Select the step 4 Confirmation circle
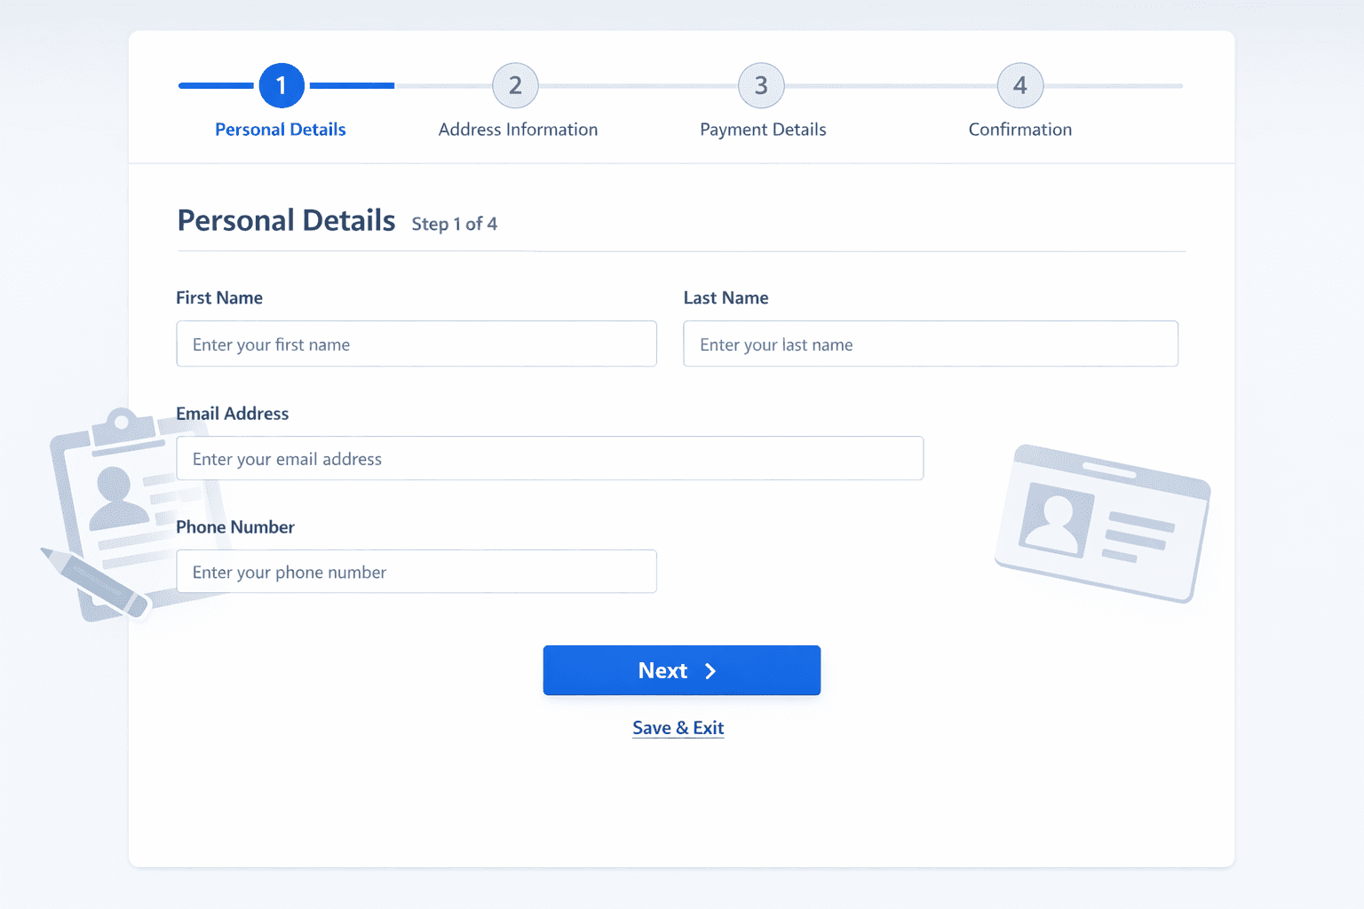 (1019, 85)
